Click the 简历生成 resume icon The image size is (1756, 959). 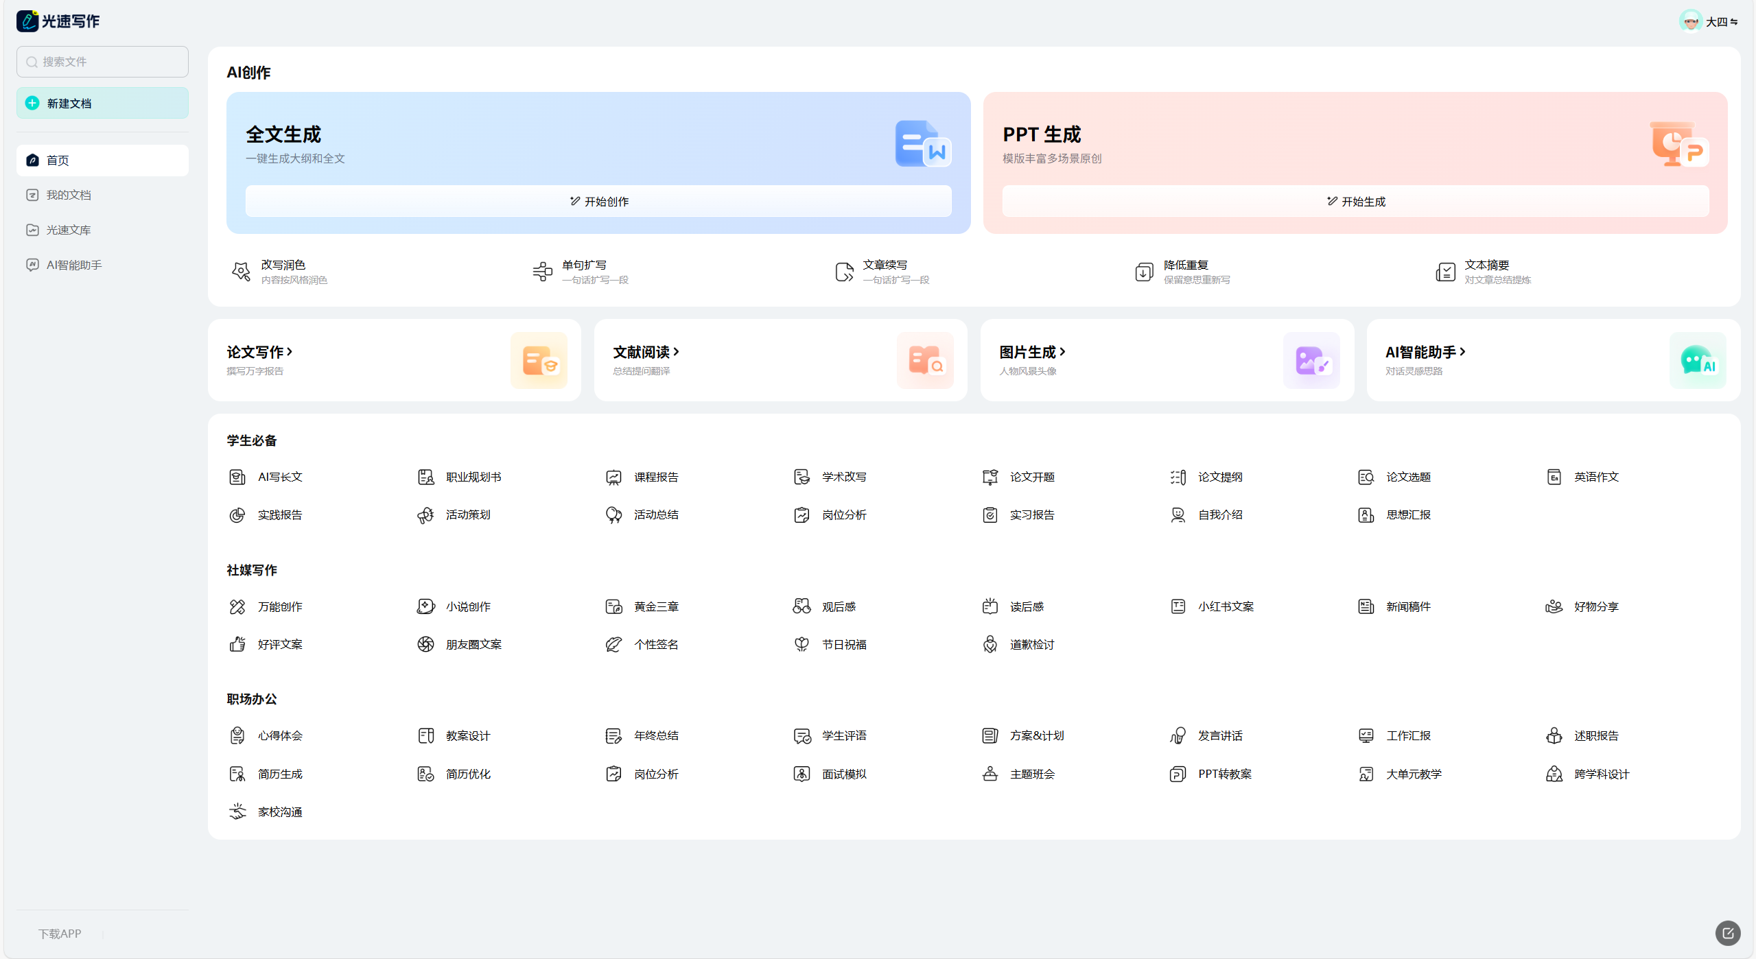237,774
